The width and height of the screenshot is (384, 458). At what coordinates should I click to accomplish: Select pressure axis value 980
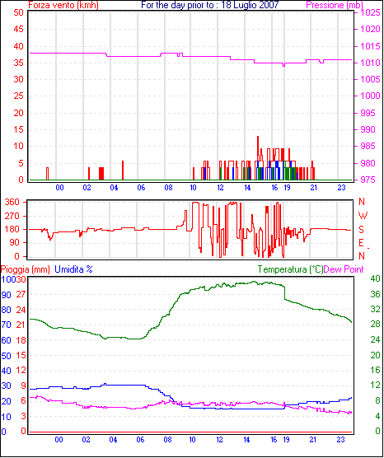point(368,163)
